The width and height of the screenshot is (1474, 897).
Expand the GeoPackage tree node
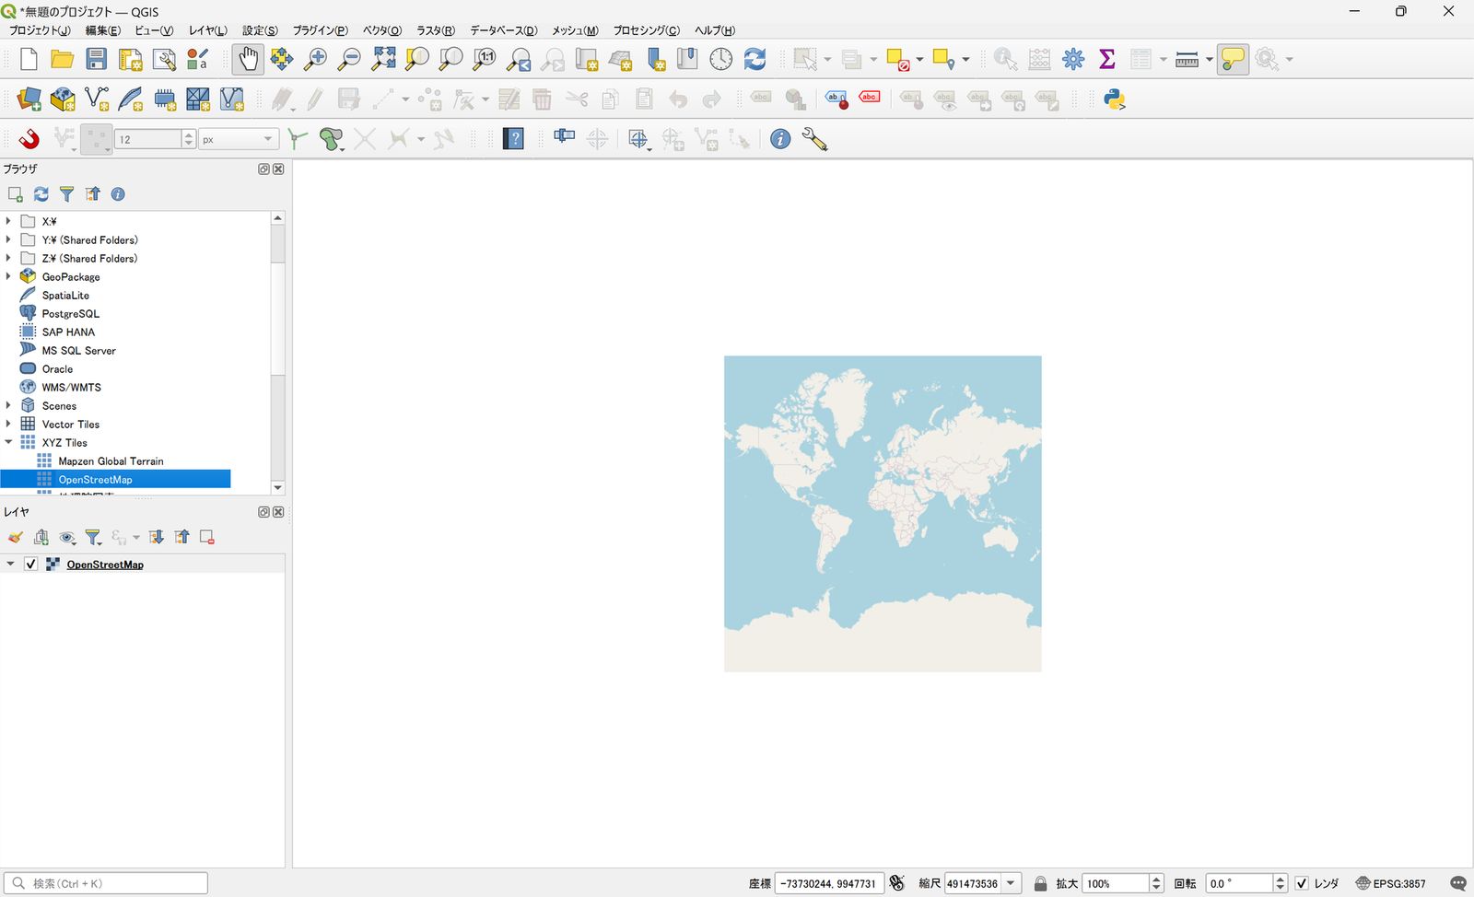pos(8,276)
